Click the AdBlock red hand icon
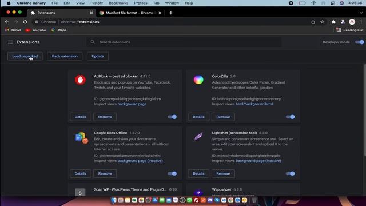This screenshot has height=206, width=366. [x=80, y=80]
